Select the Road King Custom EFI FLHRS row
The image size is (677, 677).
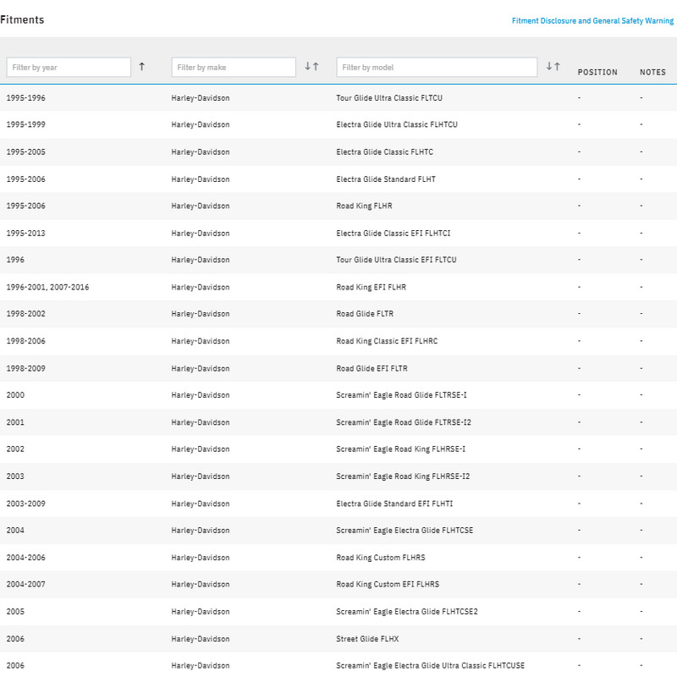pos(388,585)
